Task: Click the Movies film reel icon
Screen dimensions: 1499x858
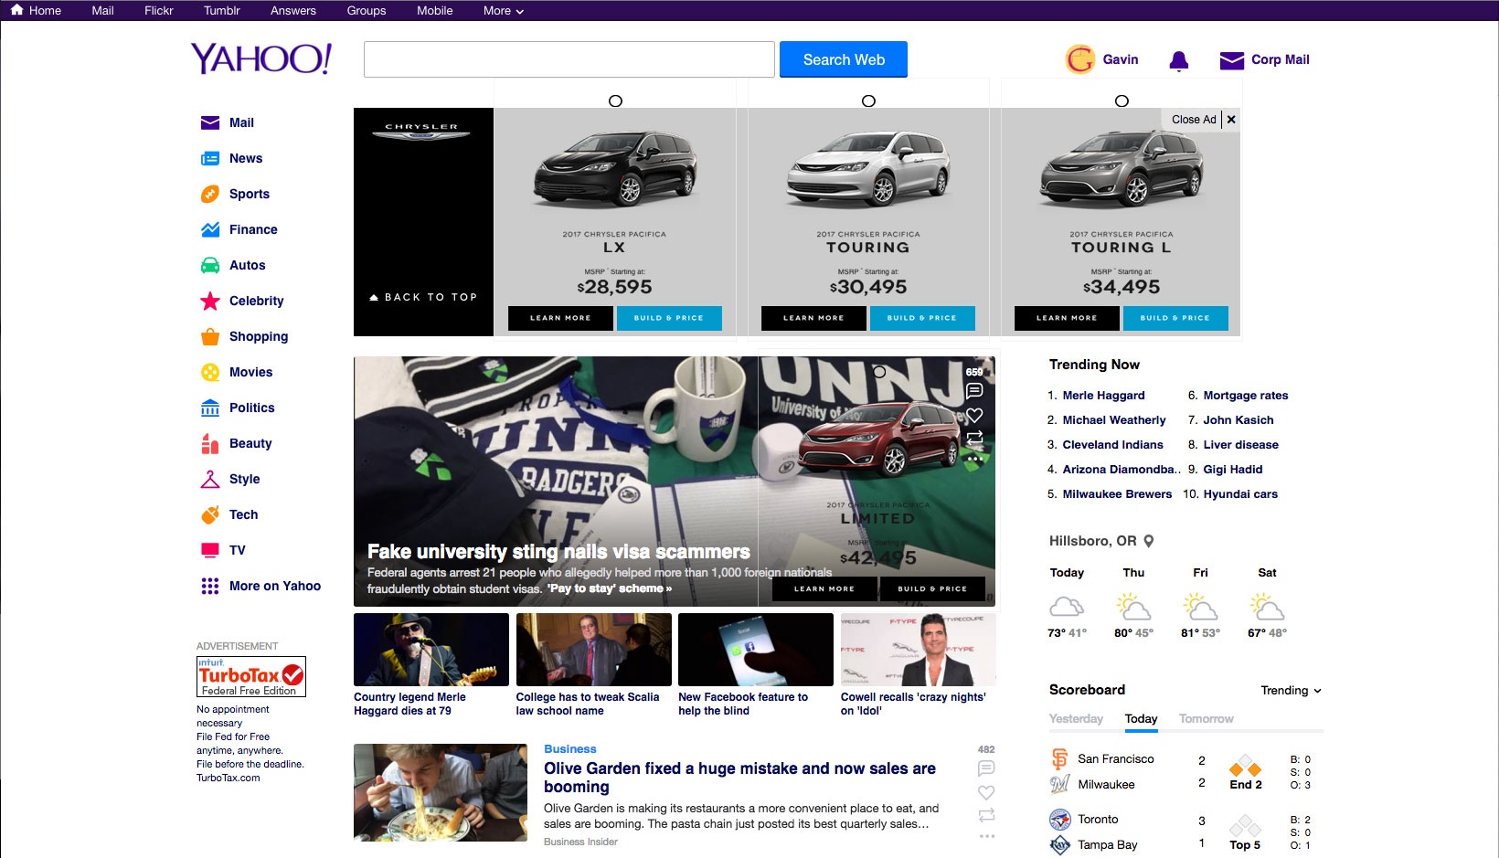Action: pos(210,372)
